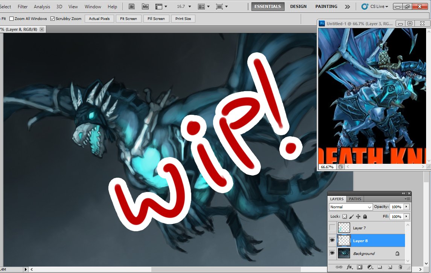Create a new layer with the page icon
Screen dimensions: 431x273
(390, 267)
